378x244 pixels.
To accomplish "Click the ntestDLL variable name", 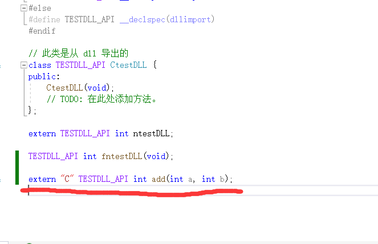I will coord(151,133).
